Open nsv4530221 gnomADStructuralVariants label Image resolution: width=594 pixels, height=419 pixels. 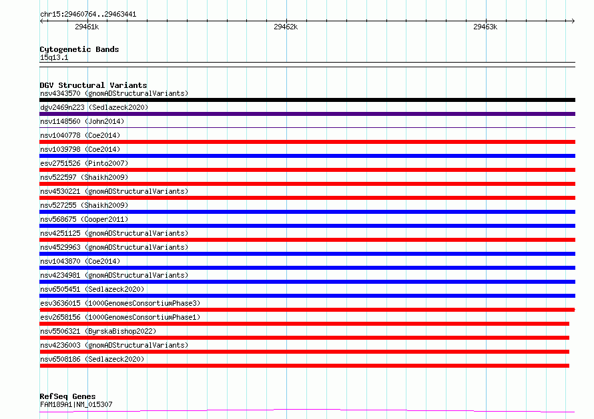pos(114,191)
